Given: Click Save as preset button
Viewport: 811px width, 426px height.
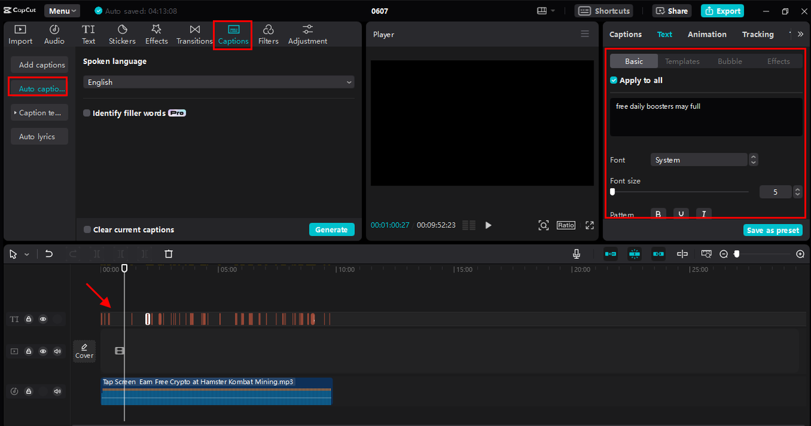Looking at the screenshot, I should tap(773, 230).
